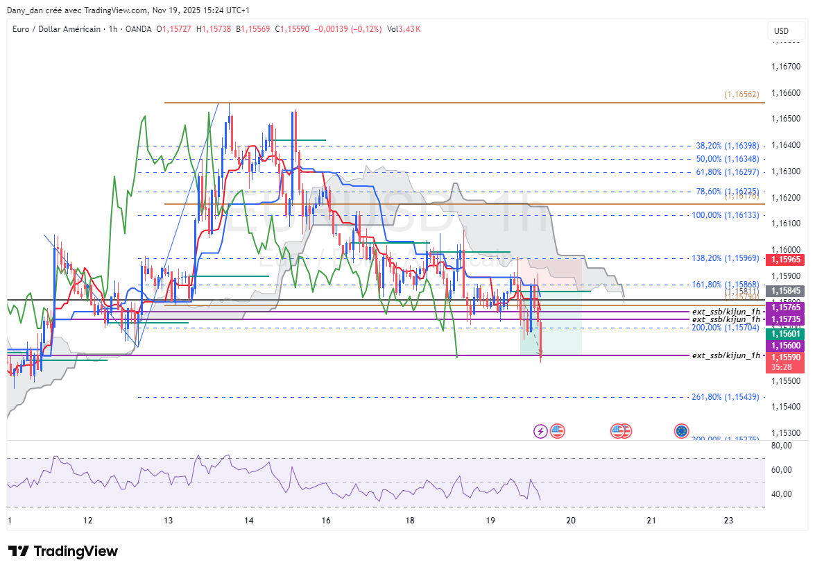
Task: Click the purple lightning bolt event icon
Action: pyautogui.click(x=540, y=431)
